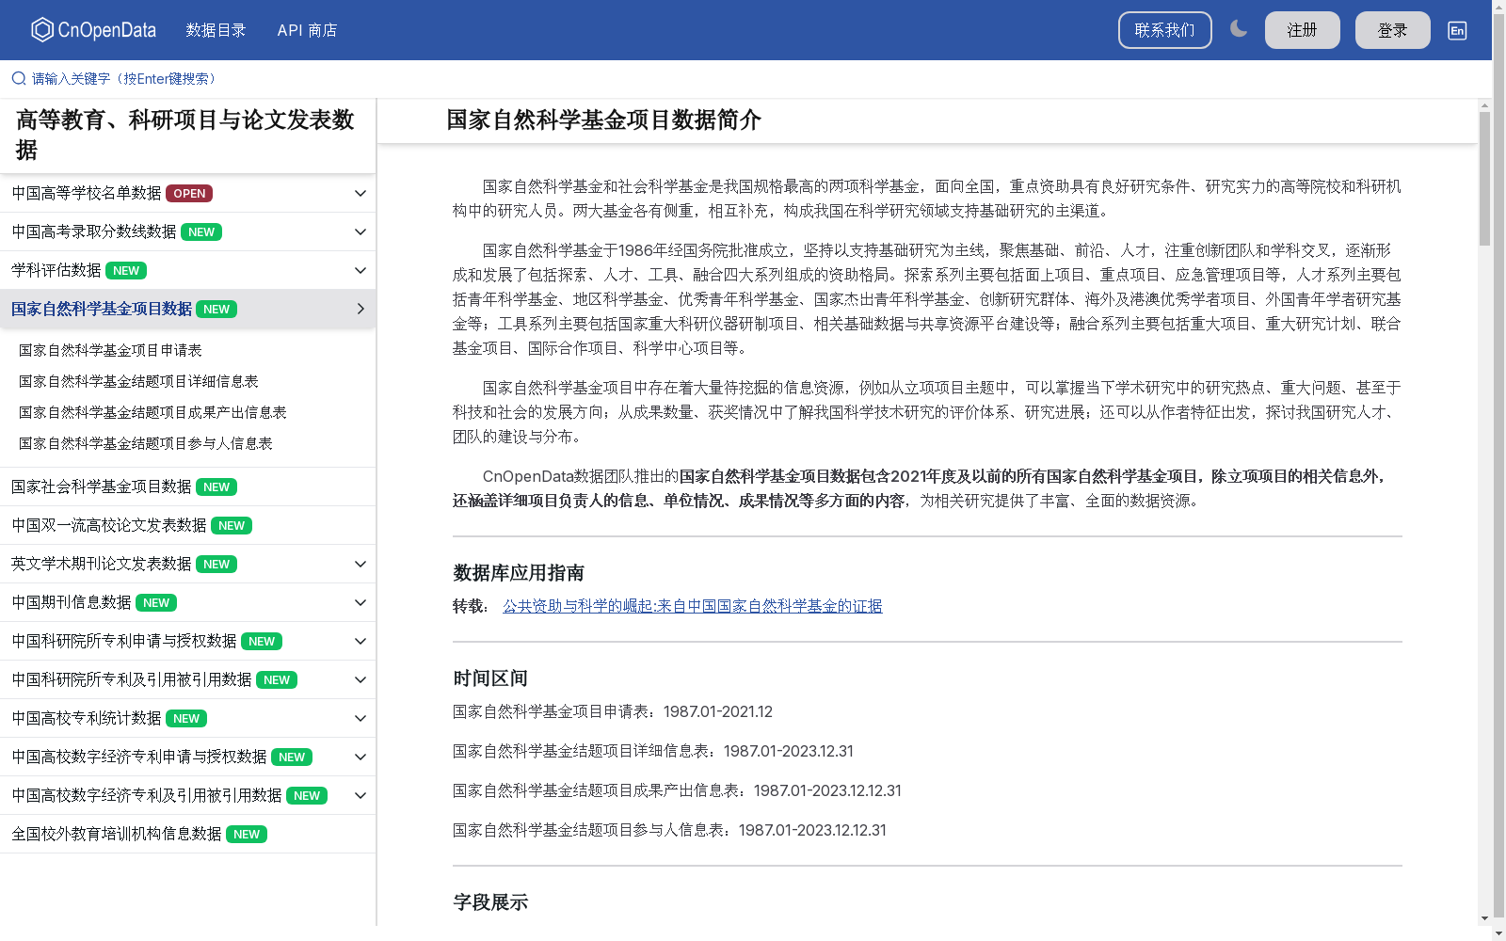Click the 数据库应用指南 heading

[x=519, y=573]
